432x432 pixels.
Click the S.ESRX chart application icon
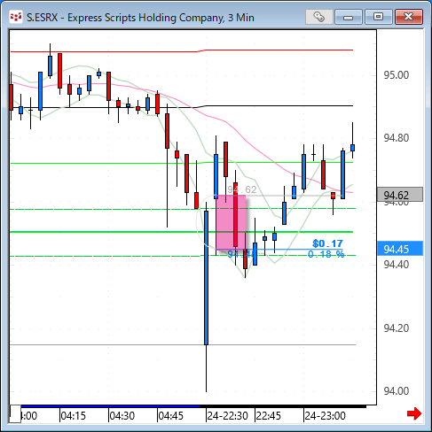pyautogui.click(x=16, y=17)
